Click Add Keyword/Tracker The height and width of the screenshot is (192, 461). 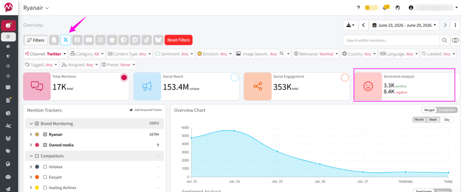point(146,110)
